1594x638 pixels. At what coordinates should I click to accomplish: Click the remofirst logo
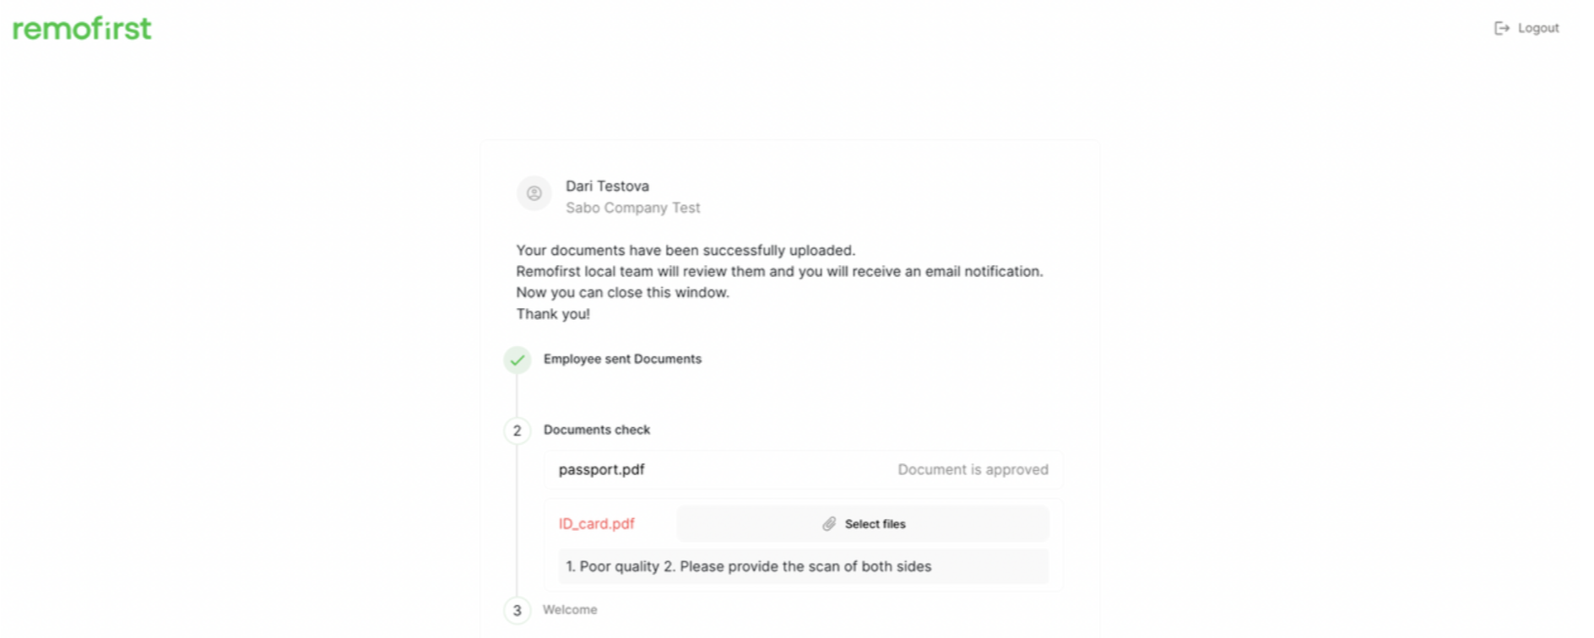coord(82,29)
